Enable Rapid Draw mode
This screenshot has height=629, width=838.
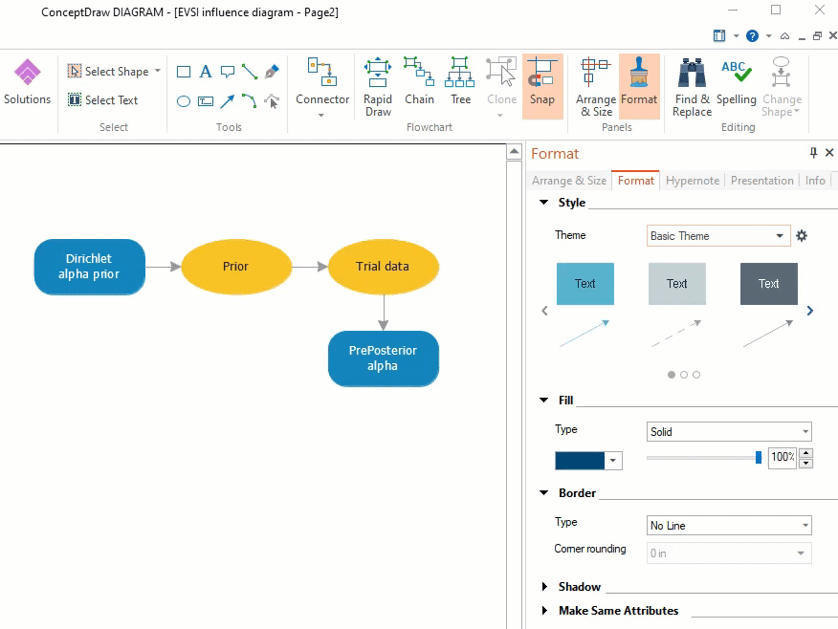tap(378, 86)
